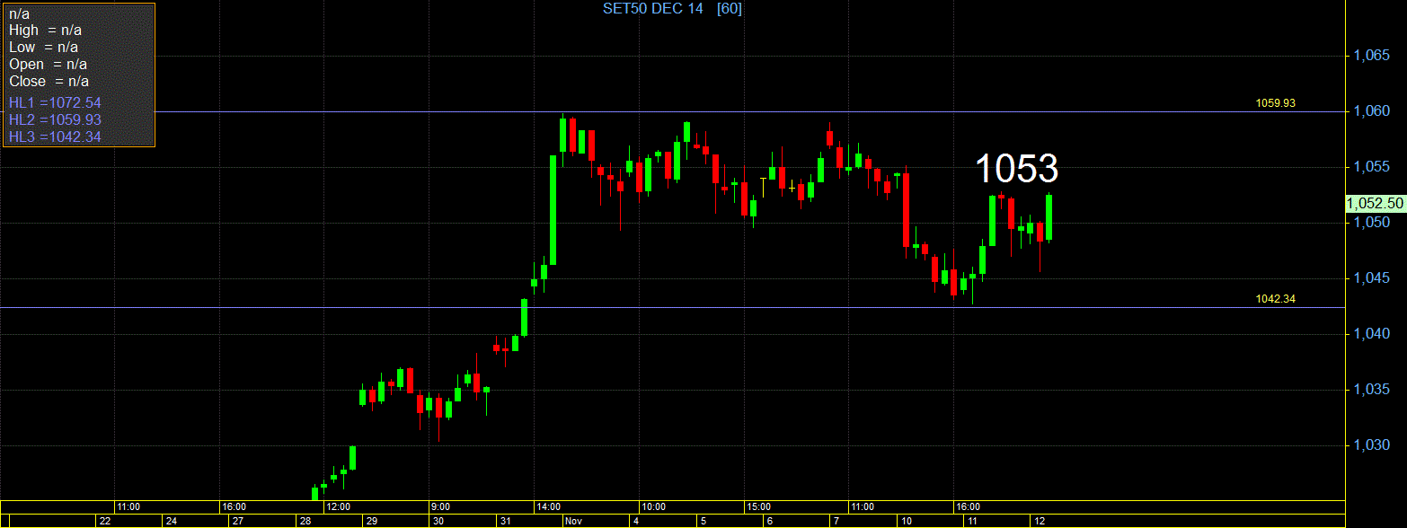Click the yellow 1042.34 line label
Screen dimensions: 1407x528
click(1276, 299)
